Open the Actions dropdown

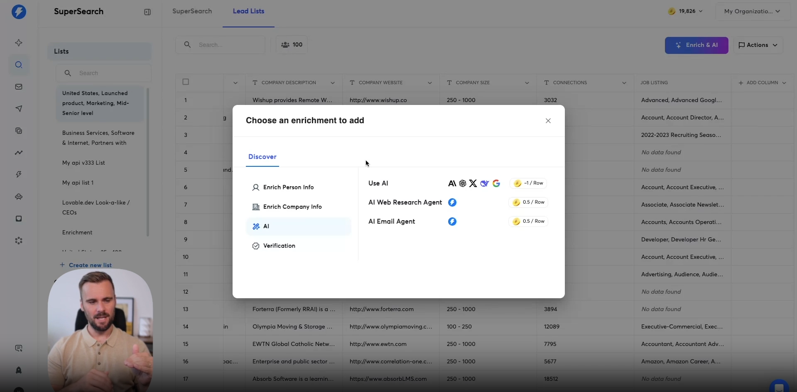[x=758, y=45]
